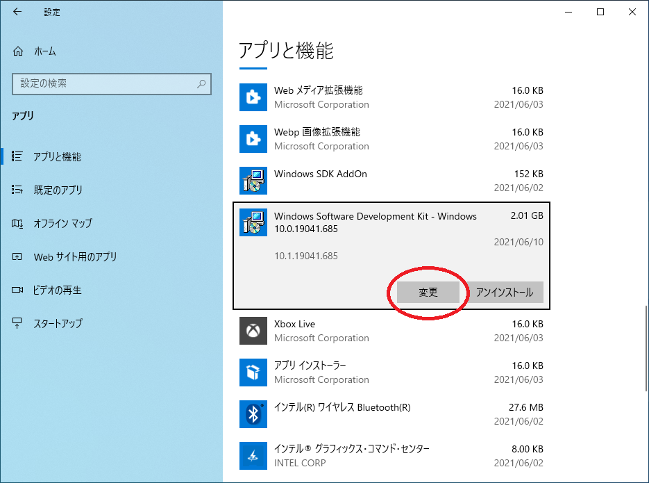Open the ビデオの再生 settings page
This screenshot has width=649, height=483.
point(56,290)
